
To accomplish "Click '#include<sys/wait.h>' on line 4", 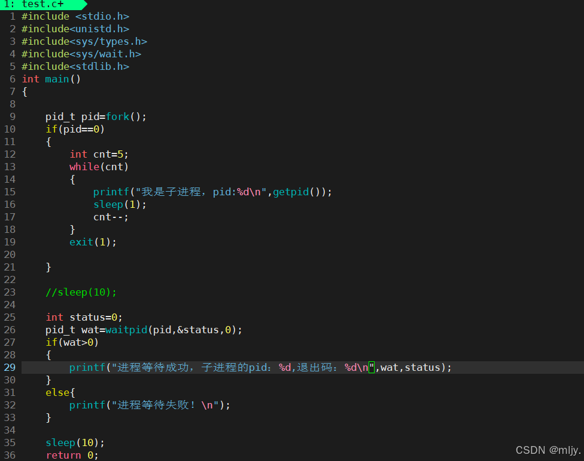I will tap(81, 54).
